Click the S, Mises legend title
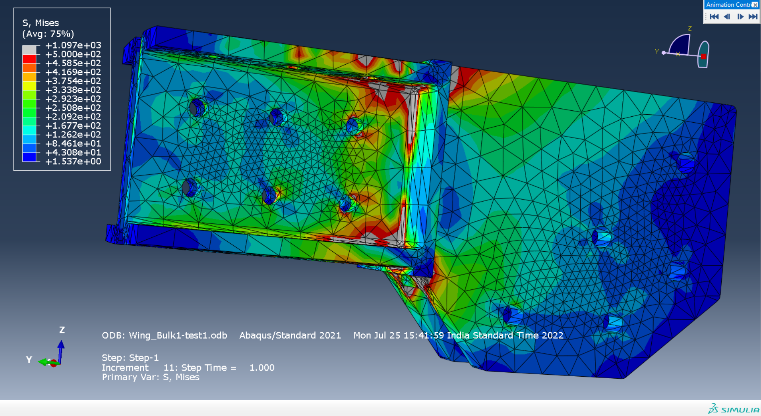 [41, 23]
